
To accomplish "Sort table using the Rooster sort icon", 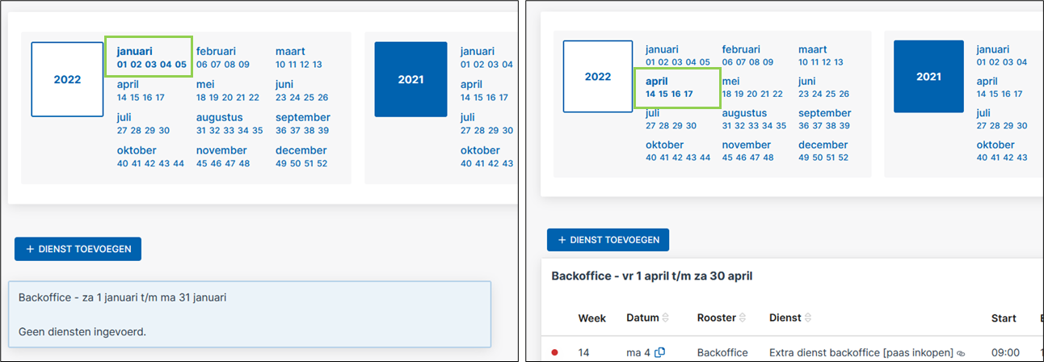I will pos(743,318).
